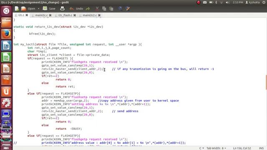
Task: Click the 'return -EBUSY;' line
Action: [68, 129]
